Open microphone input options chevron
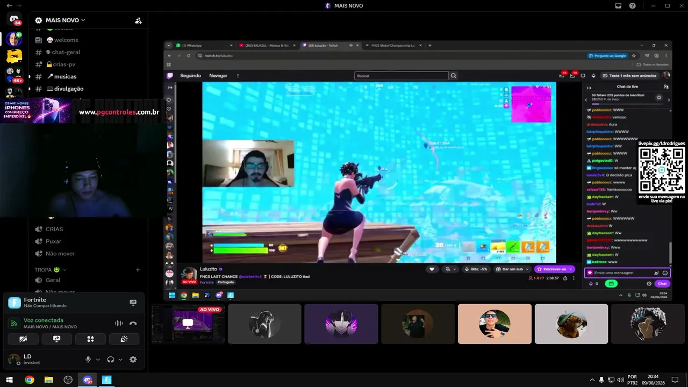The image size is (688, 387). tap(98, 360)
